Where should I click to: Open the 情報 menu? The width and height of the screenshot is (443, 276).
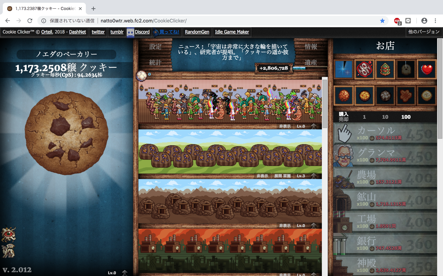click(311, 47)
